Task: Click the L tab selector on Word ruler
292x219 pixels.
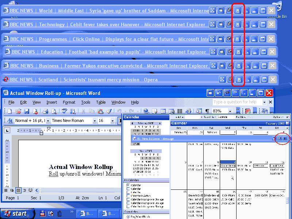Action: [x=7, y=130]
